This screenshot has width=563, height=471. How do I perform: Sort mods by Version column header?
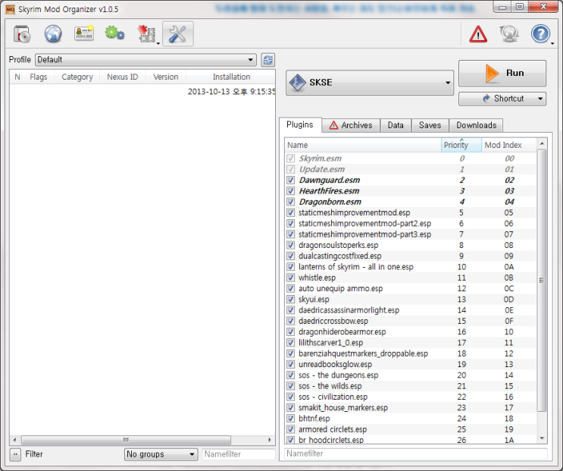[165, 77]
